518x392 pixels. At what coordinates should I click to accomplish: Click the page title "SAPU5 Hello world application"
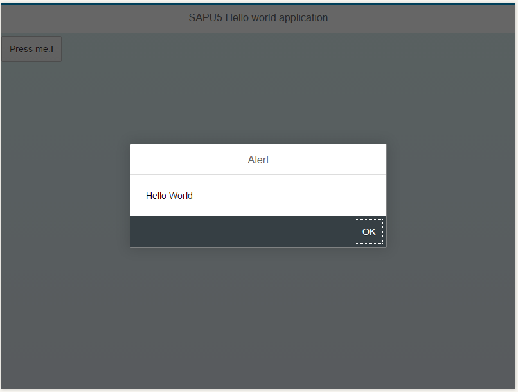[258, 18]
